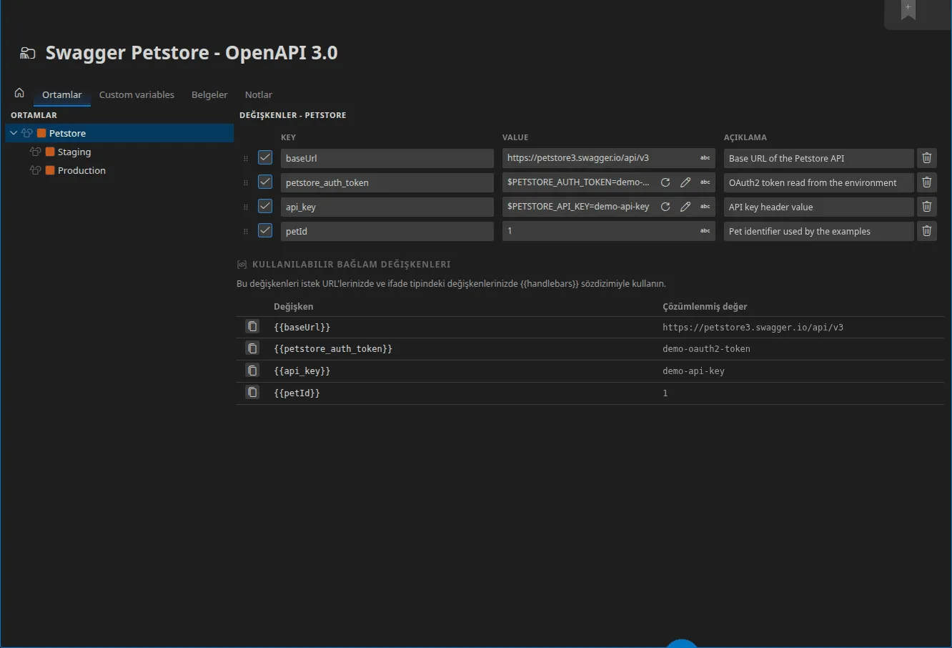952x648 pixels.
Task: Change baseUrl value type via abc icon
Action: pyautogui.click(x=705, y=158)
